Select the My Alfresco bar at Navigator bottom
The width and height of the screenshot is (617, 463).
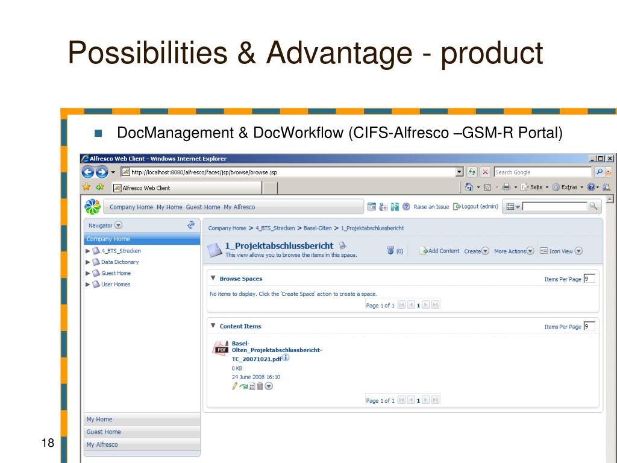click(x=142, y=444)
